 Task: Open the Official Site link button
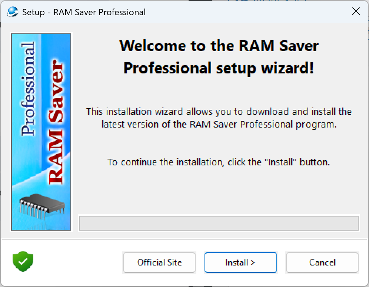[x=159, y=262]
